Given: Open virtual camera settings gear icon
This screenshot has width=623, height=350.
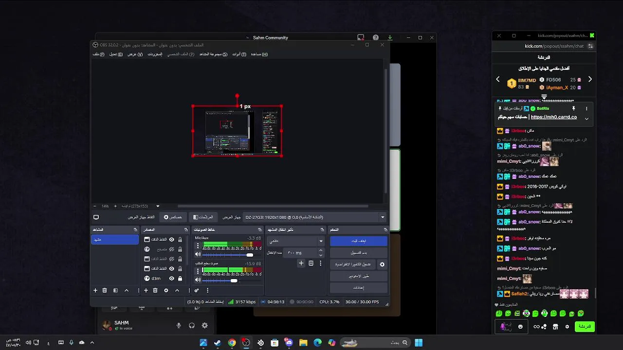Looking at the screenshot, I should pyautogui.click(x=382, y=264).
